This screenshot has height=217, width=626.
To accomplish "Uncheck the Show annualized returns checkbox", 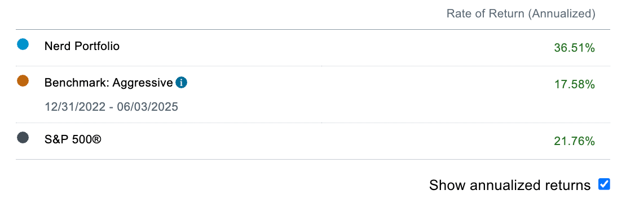I will [604, 184].
